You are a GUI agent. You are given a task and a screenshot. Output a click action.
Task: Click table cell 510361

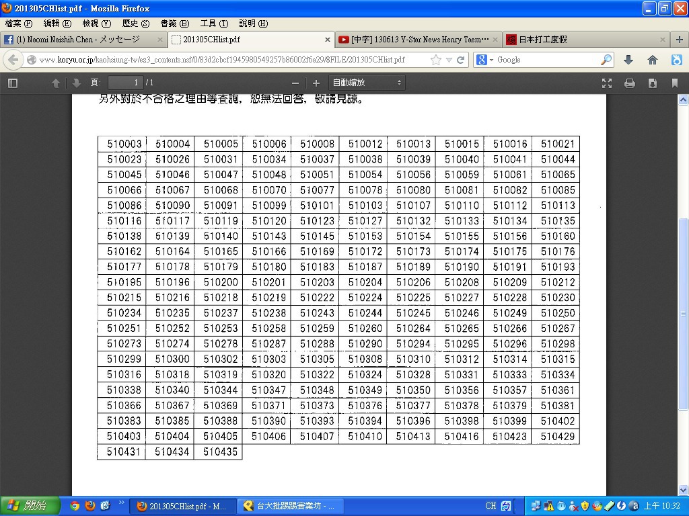point(556,390)
